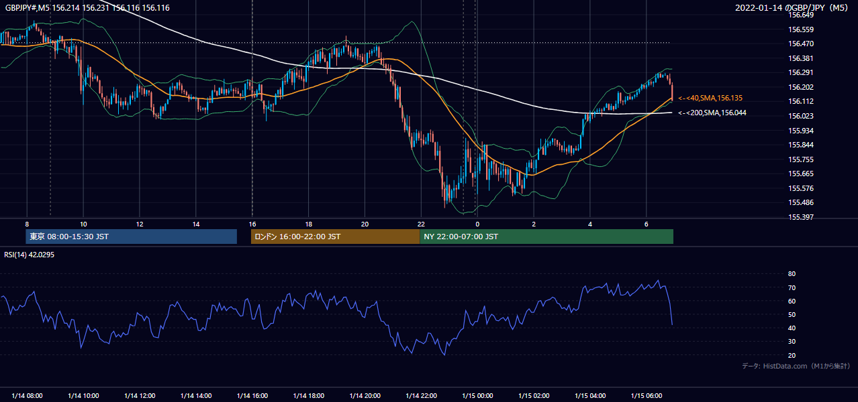Click date axis label 1/14 10:00
Image resolution: width=858 pixels, height=402 pixels.
click(x=83, y=396)
